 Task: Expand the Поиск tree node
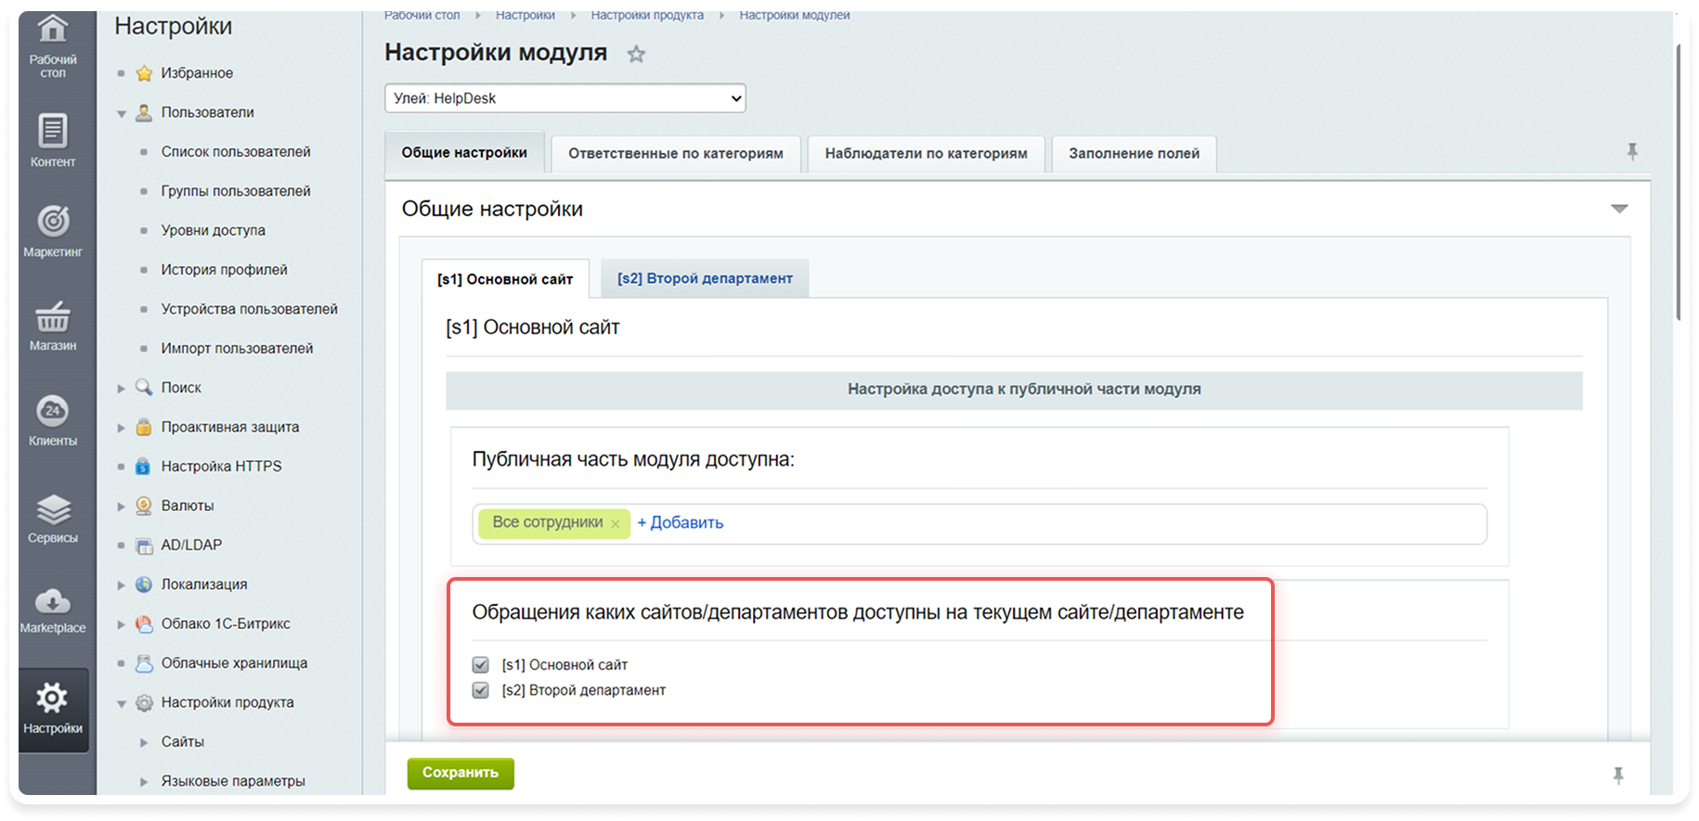tap(122, 389)
